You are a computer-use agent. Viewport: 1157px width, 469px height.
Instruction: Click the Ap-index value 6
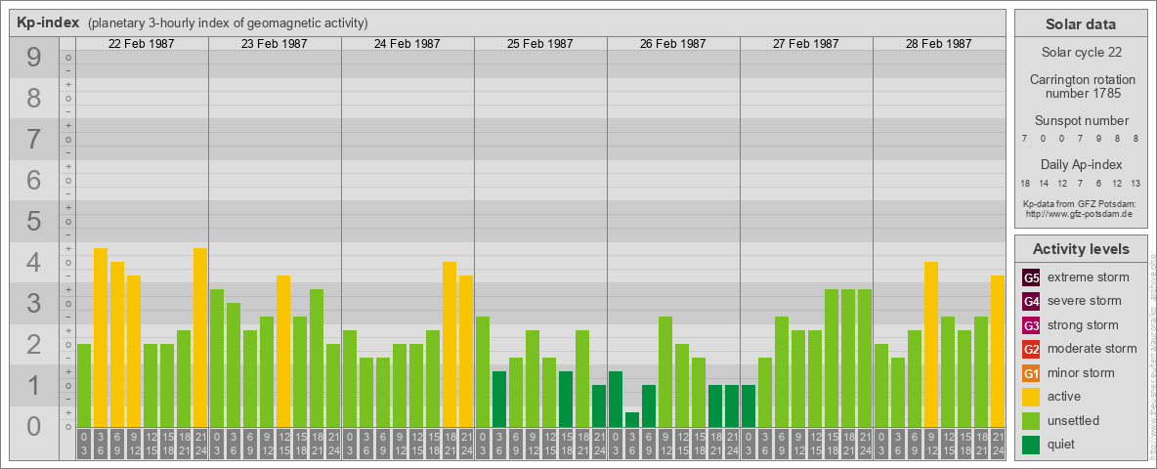[x=1098, y=184]
